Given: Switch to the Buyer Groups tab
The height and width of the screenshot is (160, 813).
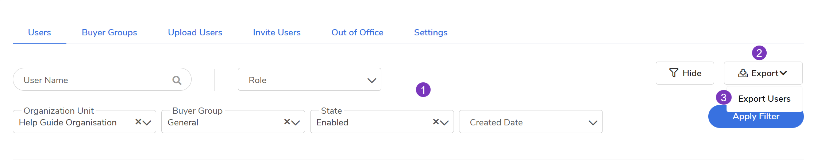Looking at the screenshot, I should point(109,32).
